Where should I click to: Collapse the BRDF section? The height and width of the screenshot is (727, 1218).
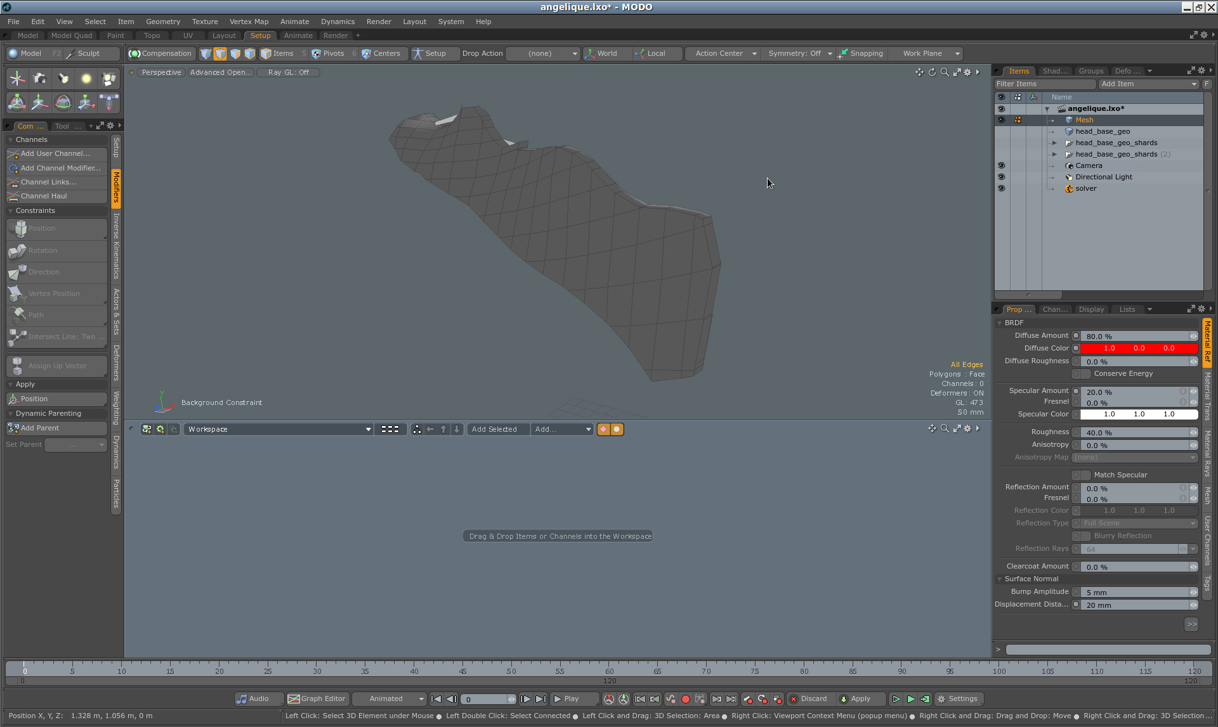tap(1000, 323)
